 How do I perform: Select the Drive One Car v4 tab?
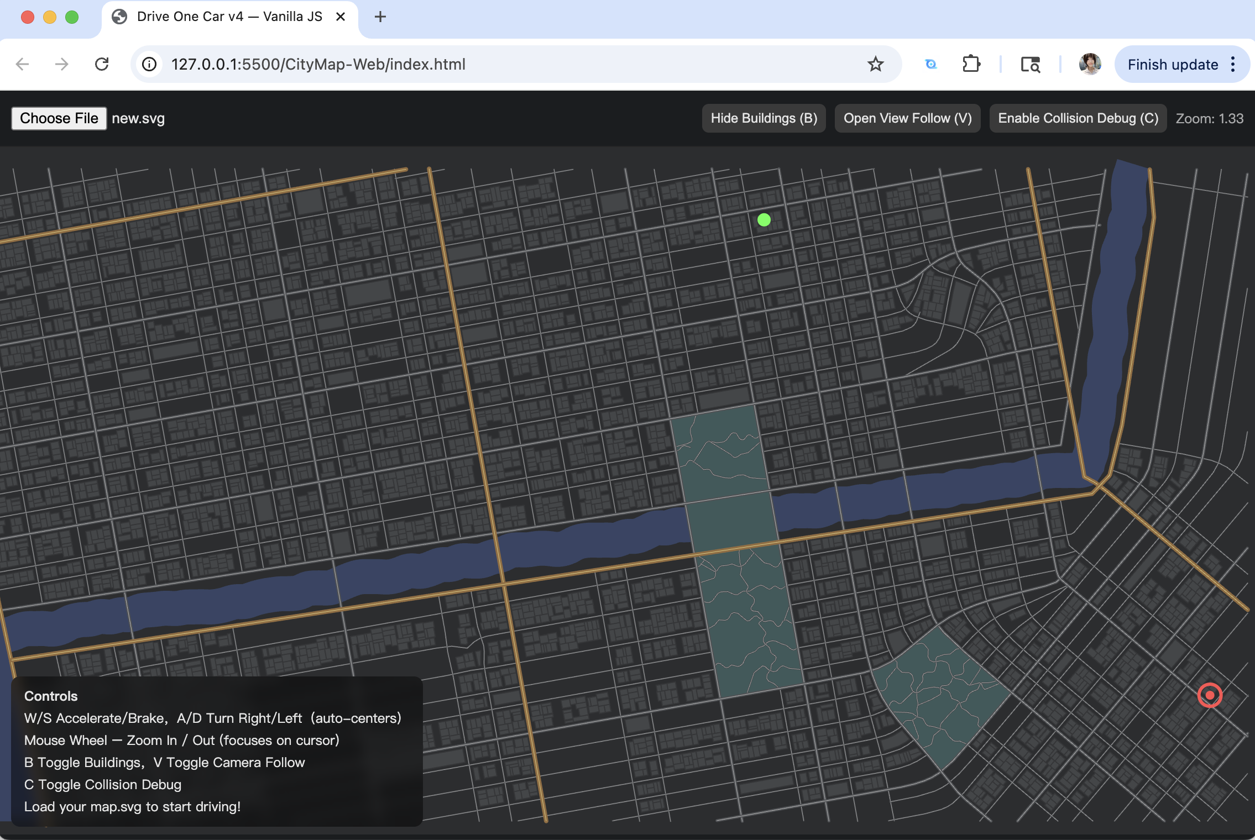pyautogui.click(x=229, y=17)
